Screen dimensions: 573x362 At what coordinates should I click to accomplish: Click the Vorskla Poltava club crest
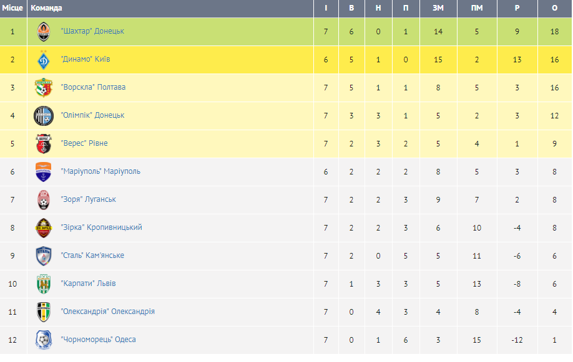point(43,87)
